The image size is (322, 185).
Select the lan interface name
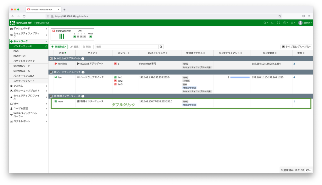point(60,77)
